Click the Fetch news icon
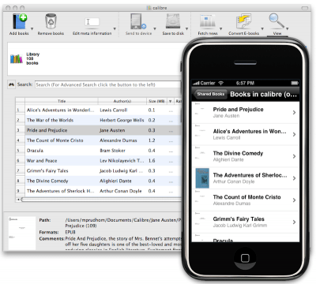This screenshot has height=284, width=316. [207, 21]
